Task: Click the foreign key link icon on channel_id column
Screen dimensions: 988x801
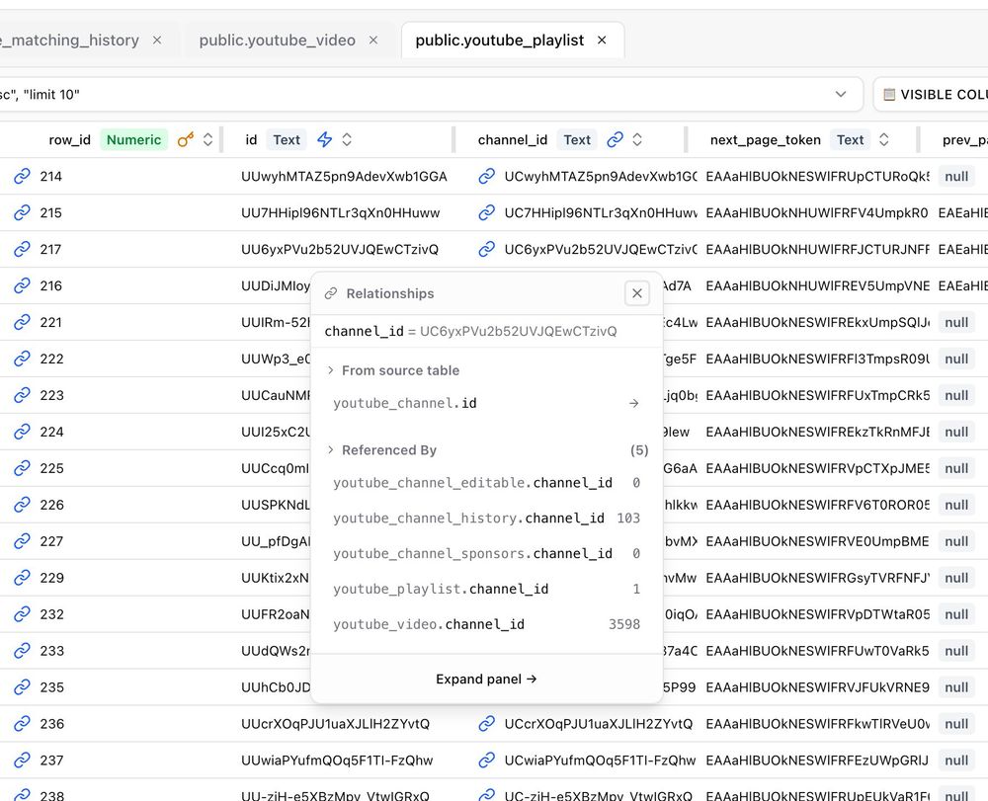Action: click(x=615, y=140)
